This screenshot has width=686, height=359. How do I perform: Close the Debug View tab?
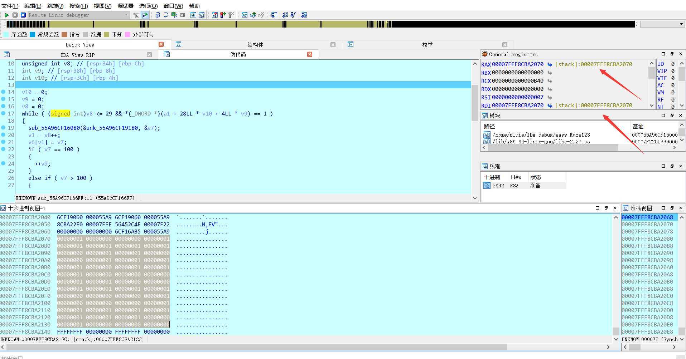pos(161,44)
